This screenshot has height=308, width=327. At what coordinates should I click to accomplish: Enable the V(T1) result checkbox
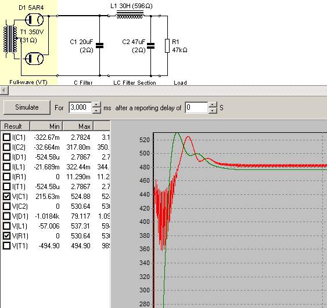pos(6,245)
